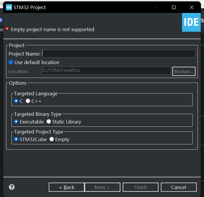Viewport: 204px width, 197px height.
Task: Pick Static Library as binary type
Action: (x=49, y=121)
